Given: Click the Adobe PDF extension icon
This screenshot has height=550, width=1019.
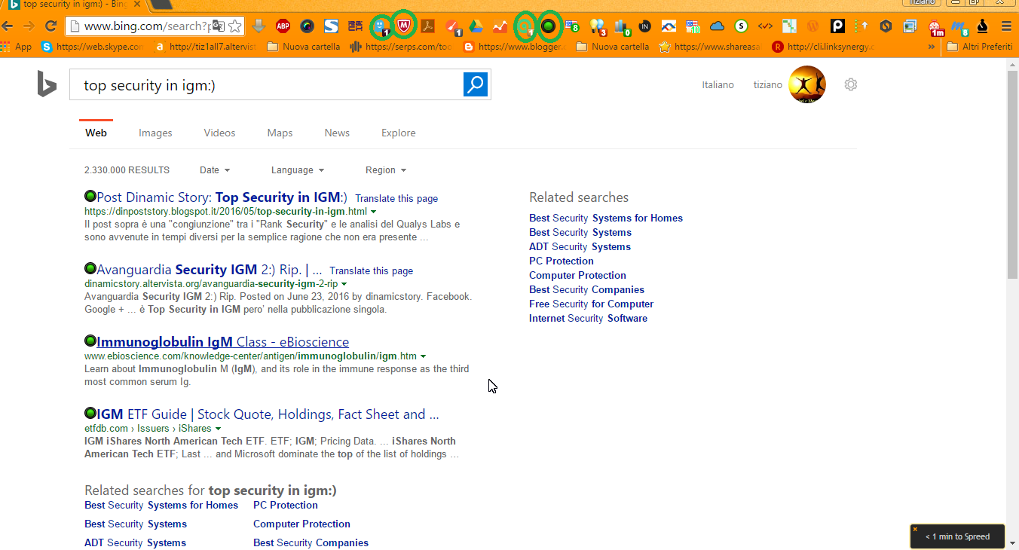Looking at the screenshot, I should coord(428,26).
